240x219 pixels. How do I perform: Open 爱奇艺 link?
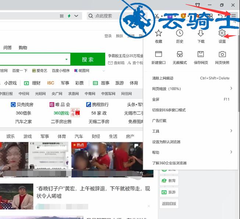click(x=40, y=71)
